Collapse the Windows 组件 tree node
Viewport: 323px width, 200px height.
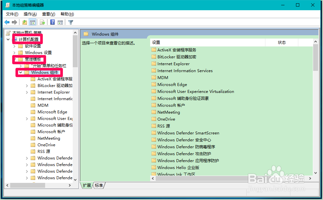(20, 72)
